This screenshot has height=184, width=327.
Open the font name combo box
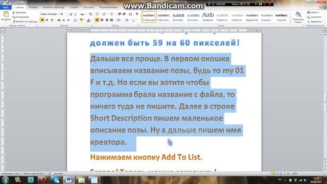click(x=50, y=14)
